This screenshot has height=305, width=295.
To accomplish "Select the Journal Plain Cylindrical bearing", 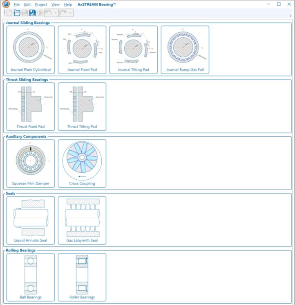I will coord(31,50).
